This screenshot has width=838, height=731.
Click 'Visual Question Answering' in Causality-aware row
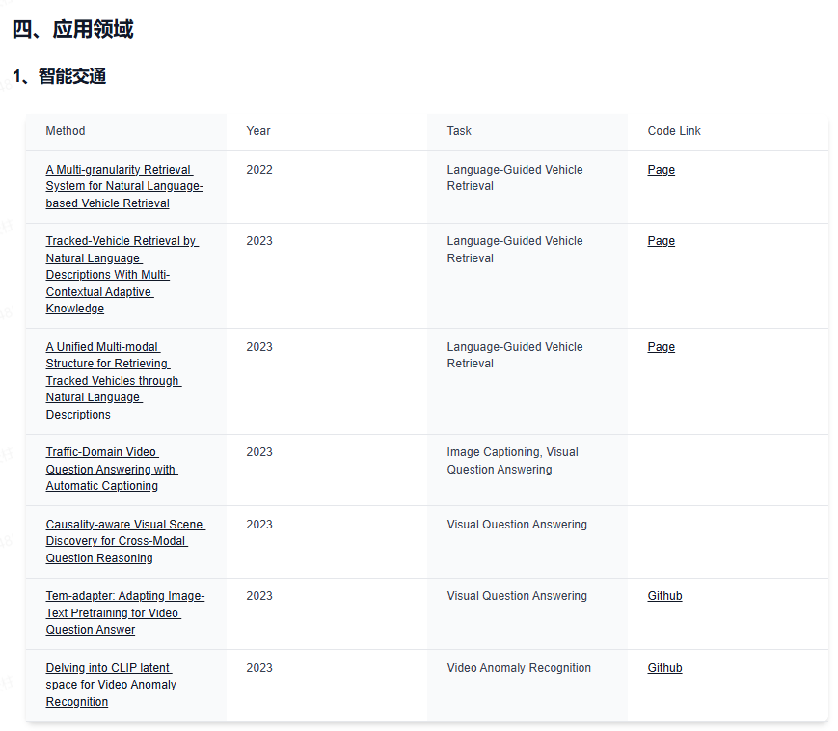pyautogui.click(x=517, y=525)
